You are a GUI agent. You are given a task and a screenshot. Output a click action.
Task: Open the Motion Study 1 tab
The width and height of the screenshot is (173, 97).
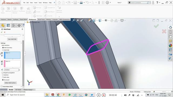[28, 90]
